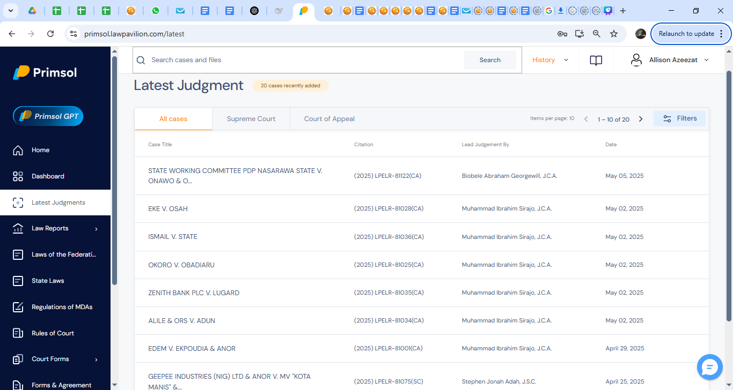This screenshot has width=733, height=390.
Task: Click the Case Title column header
Action: tap(160, 145)
